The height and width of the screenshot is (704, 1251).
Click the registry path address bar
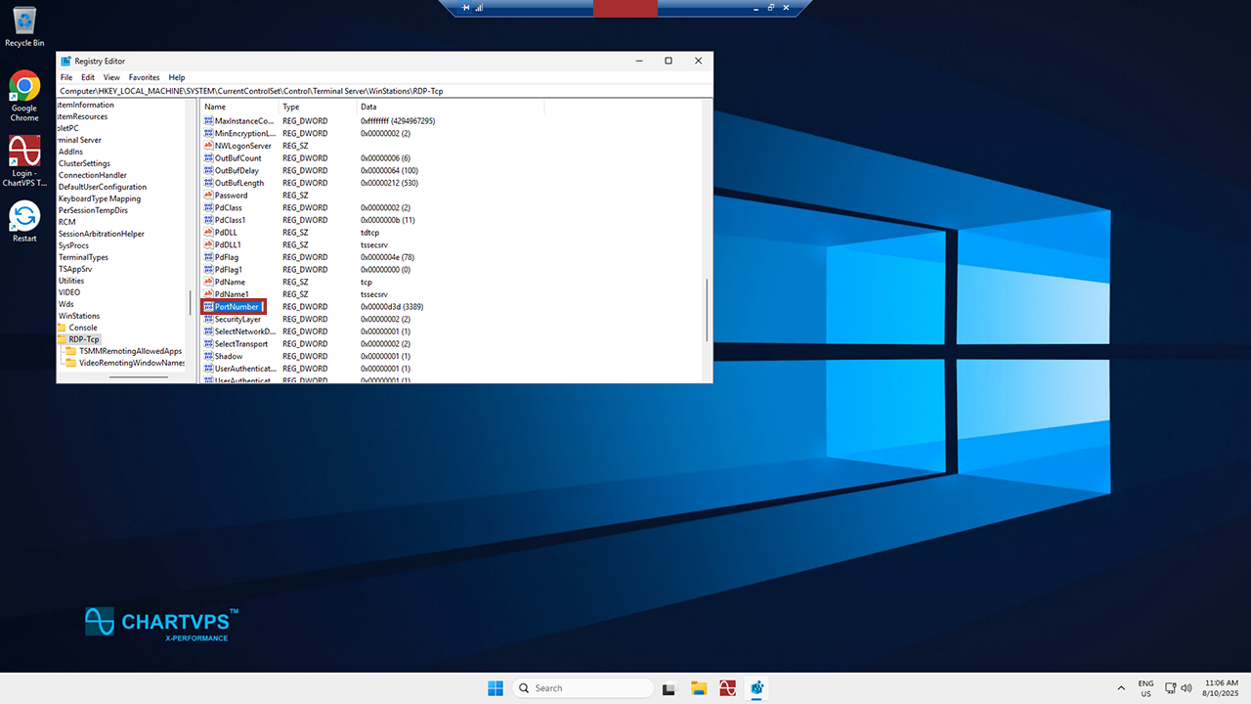click(383, 91)
